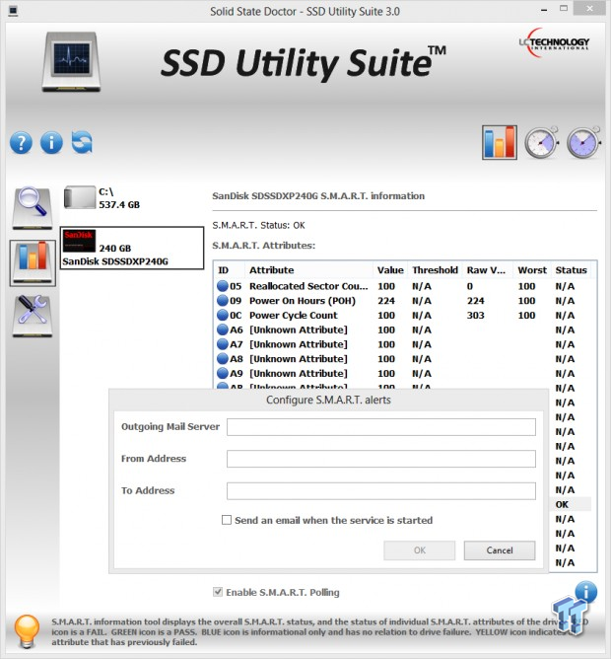Click the app icon in title bar
This screenshot has height=659, width=611.
point(13,11)
